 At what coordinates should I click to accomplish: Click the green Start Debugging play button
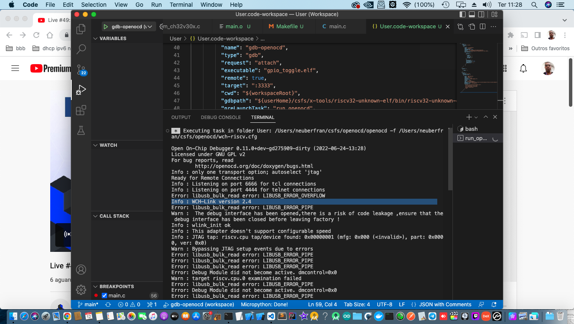click(x=105, y=27)
